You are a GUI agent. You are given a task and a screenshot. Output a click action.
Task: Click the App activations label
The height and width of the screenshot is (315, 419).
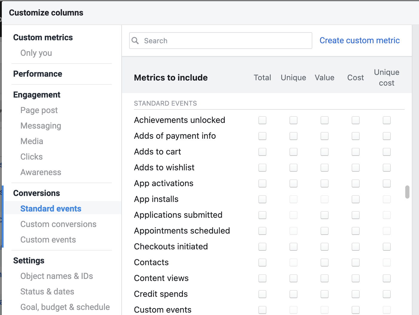164,183
